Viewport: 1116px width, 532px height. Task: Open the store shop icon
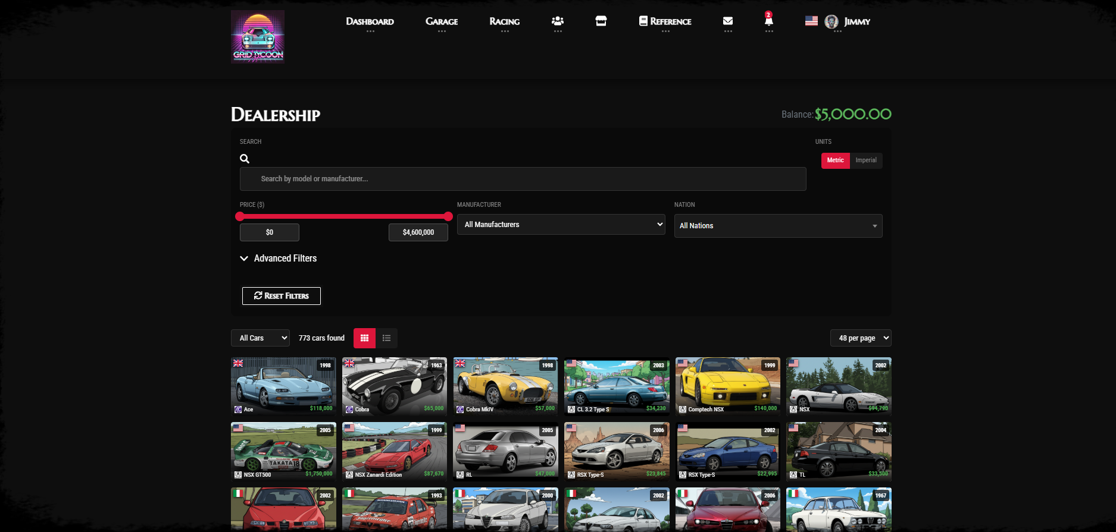(601, 21)
